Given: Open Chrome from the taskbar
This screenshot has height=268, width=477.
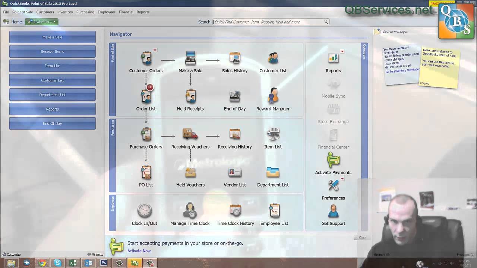Looking at the screenshot, I should tap(42, 263).
